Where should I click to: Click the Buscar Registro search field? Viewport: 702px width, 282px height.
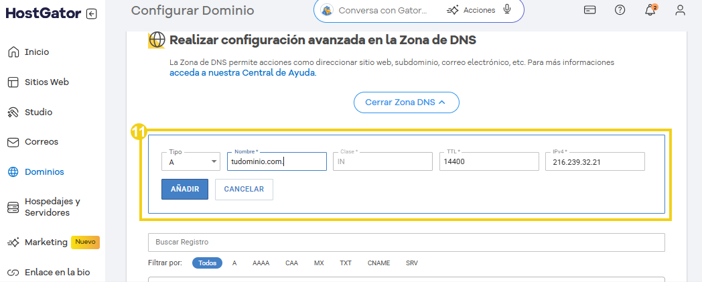406,242
